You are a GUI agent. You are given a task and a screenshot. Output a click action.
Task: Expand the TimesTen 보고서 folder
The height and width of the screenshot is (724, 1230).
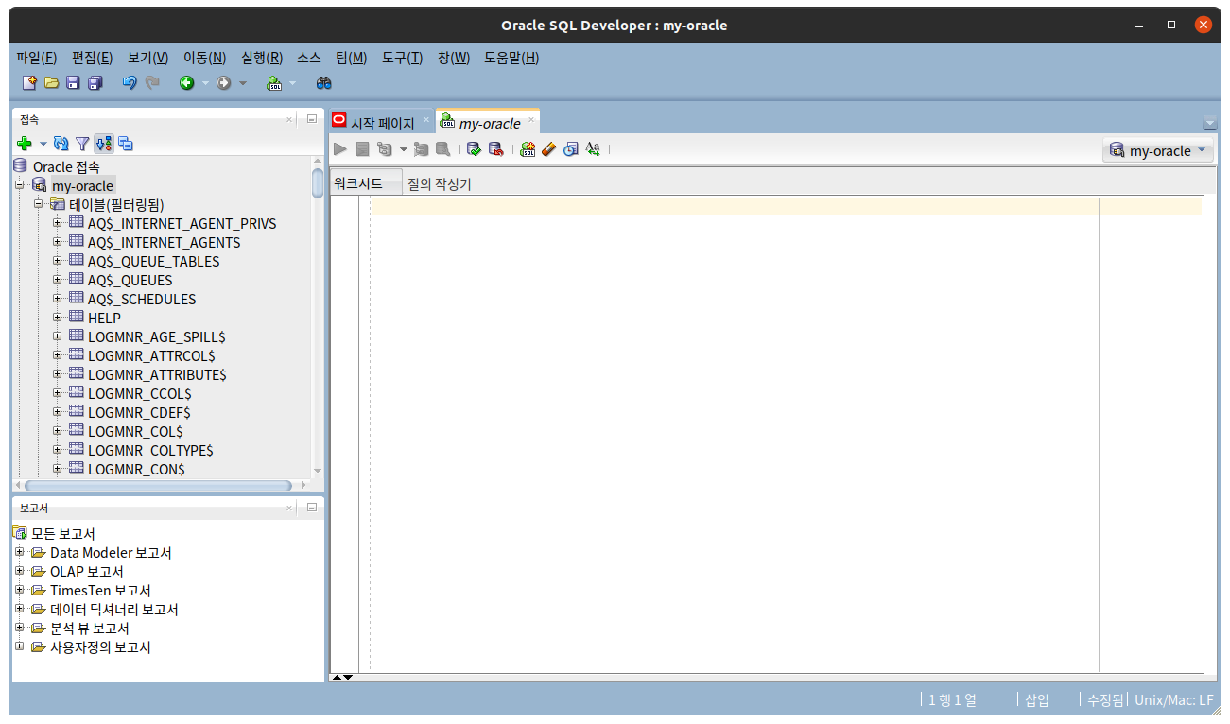point(20,590)
